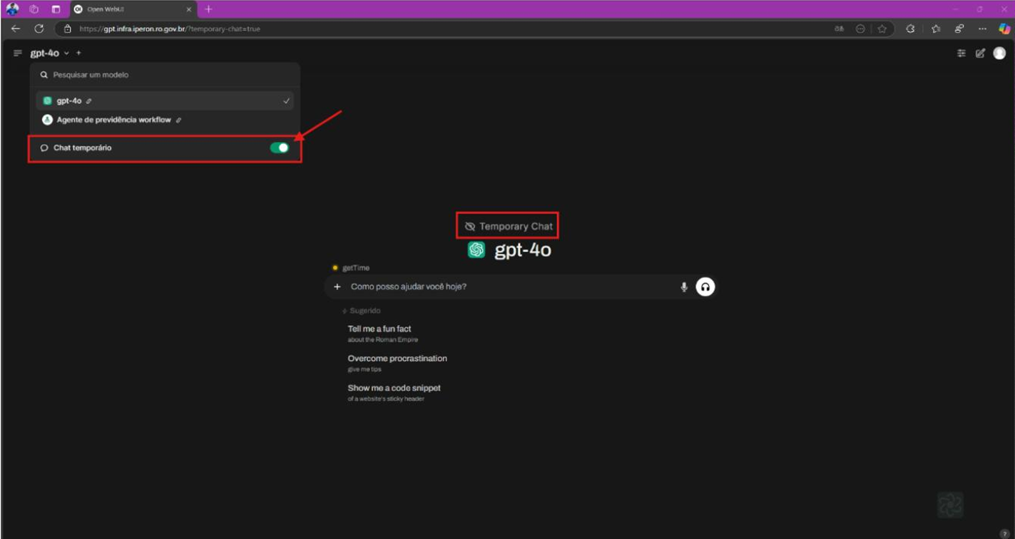
Task: Collapse the gpt-4o model selector dropdown
Action: (x=50, y=53)
